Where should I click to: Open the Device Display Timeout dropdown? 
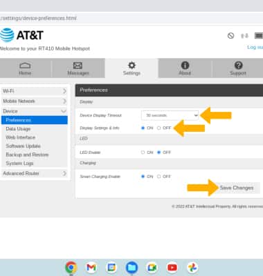(x=170, y=115)
